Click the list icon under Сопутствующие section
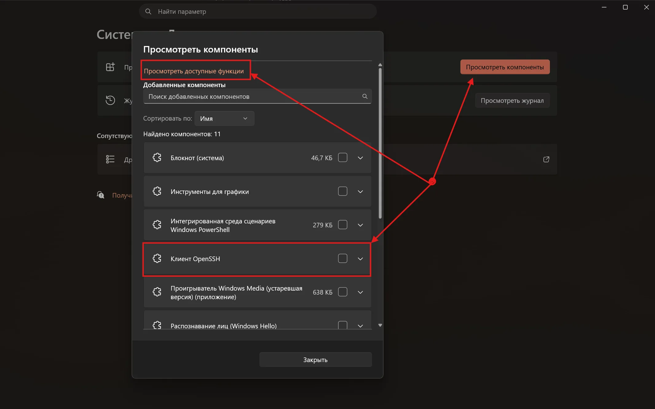 pos(110,159)
